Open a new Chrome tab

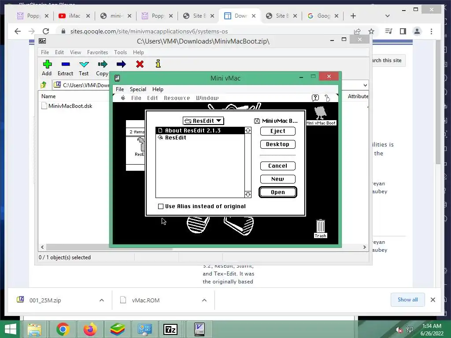(353, 16)
